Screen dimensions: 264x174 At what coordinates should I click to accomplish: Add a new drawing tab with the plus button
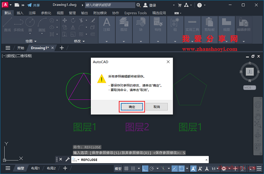pyautogui.click(x=62, y=48)
